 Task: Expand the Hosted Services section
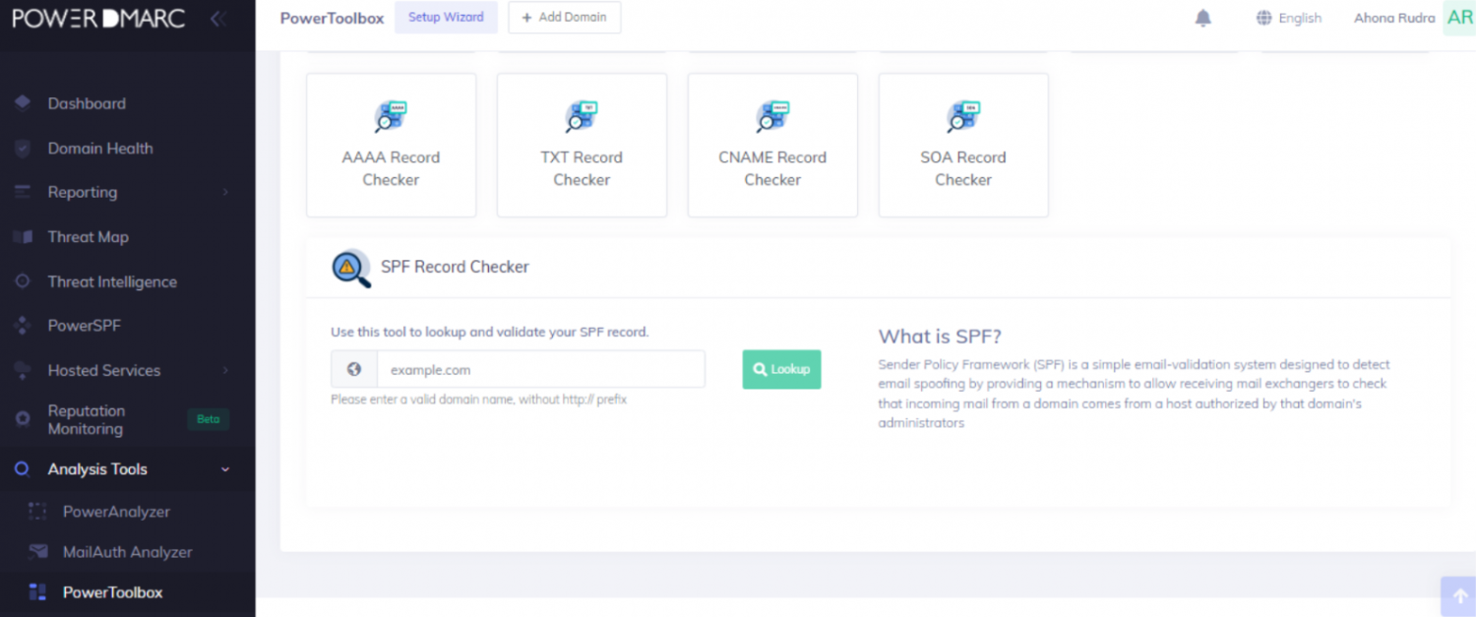tap(104, 370)
